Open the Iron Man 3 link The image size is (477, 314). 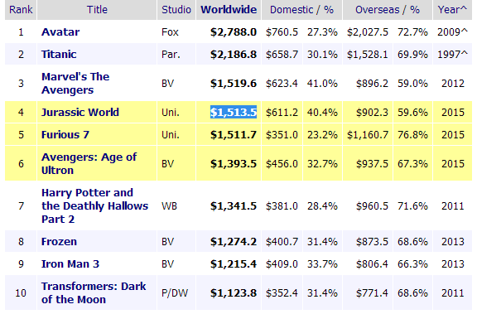tap(70, 263)
